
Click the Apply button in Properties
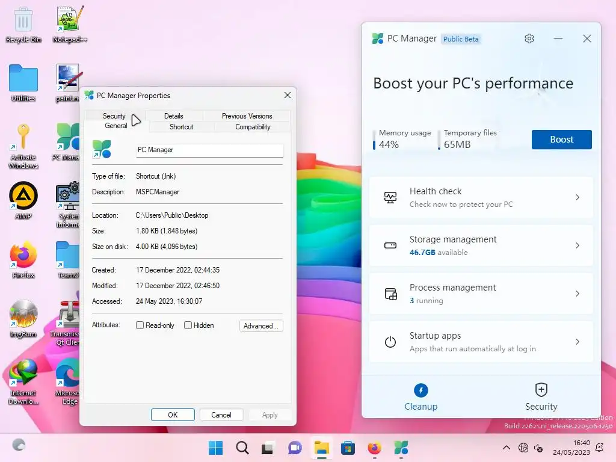coord(270,415)
